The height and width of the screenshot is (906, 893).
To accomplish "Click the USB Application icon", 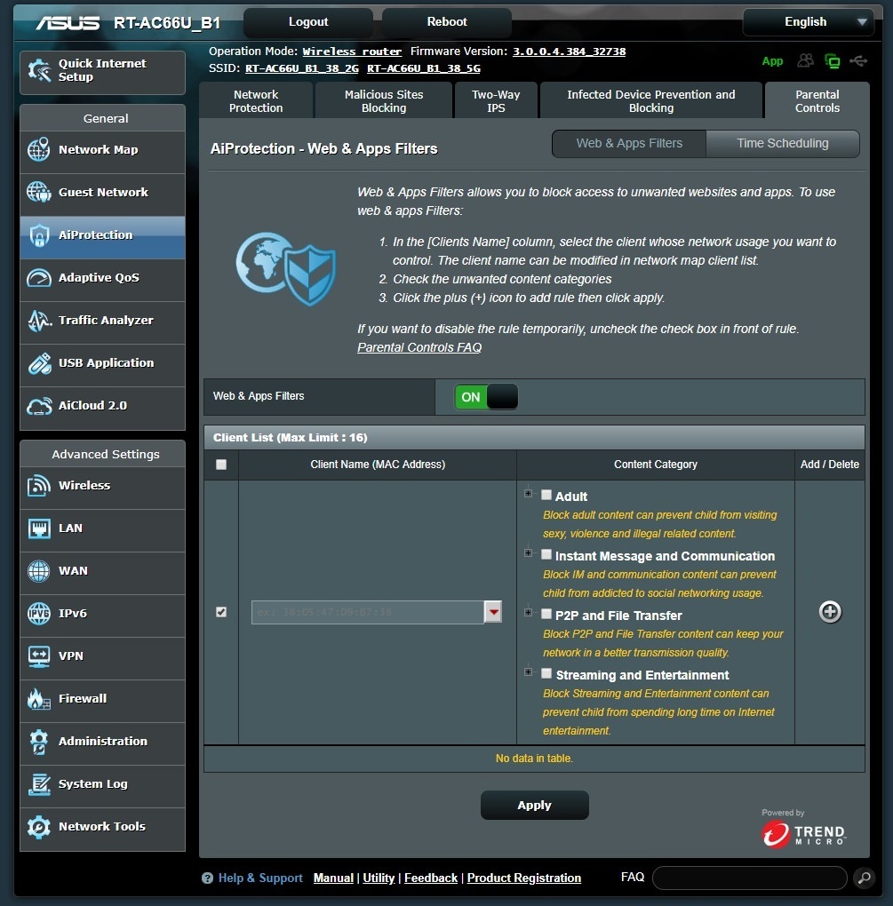I will (x=39, y=363).
